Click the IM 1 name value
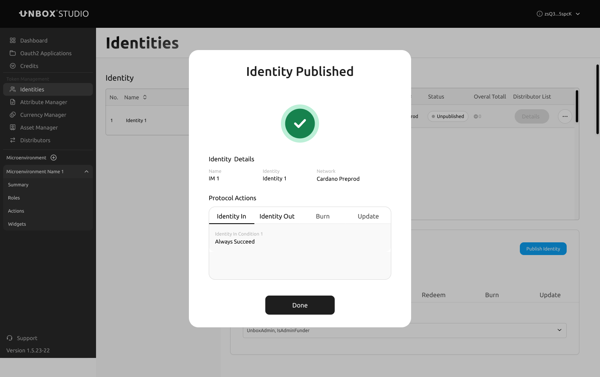Screen dimensions: 600x377 (x=214, y=178)
